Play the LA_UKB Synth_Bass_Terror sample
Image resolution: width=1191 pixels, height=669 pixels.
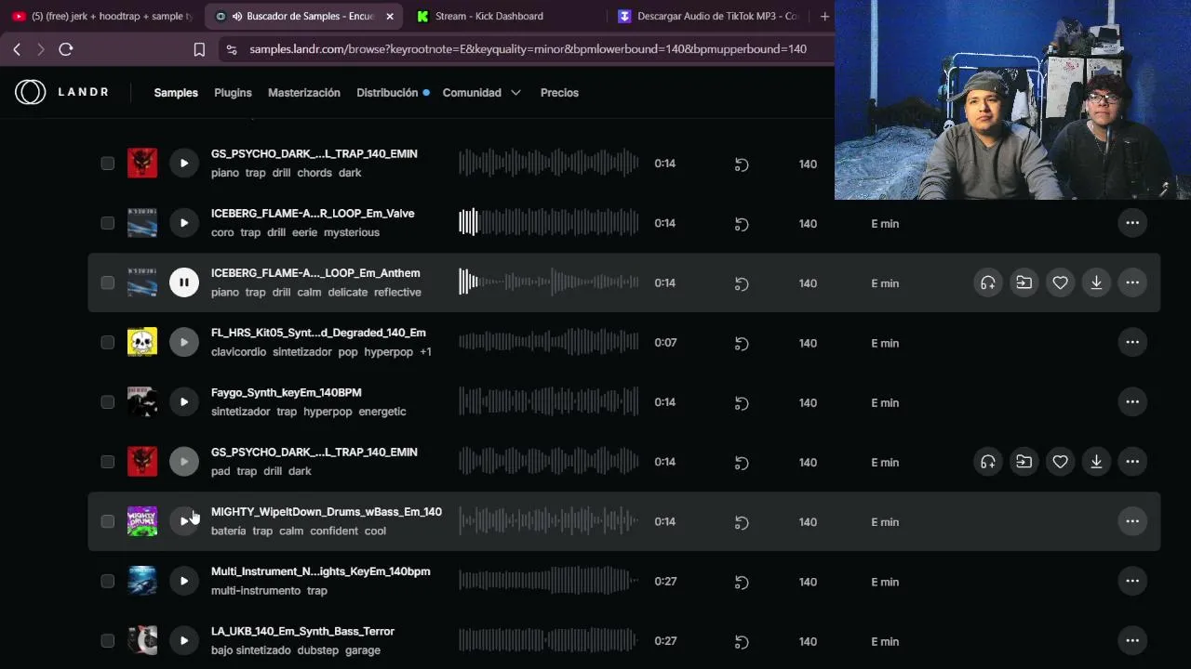(184, 641)
